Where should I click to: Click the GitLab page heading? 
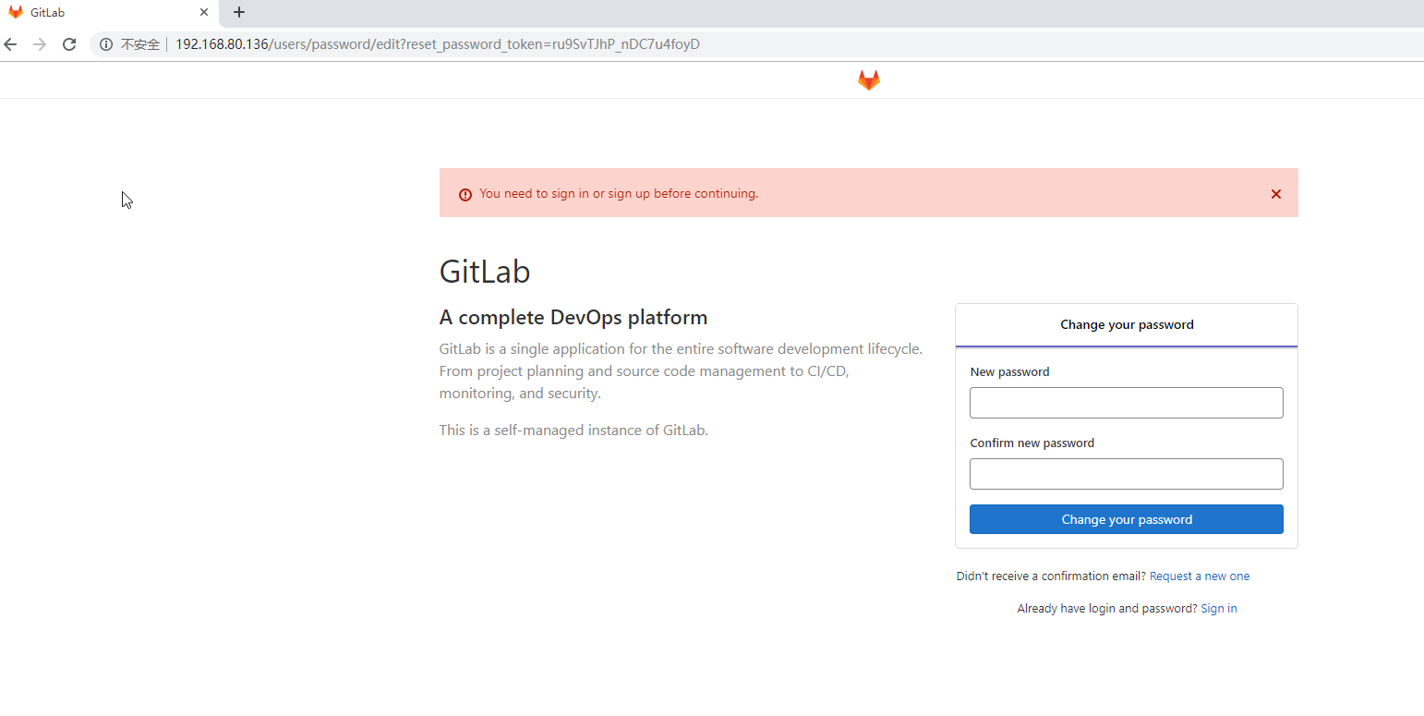tap(485, 272)
